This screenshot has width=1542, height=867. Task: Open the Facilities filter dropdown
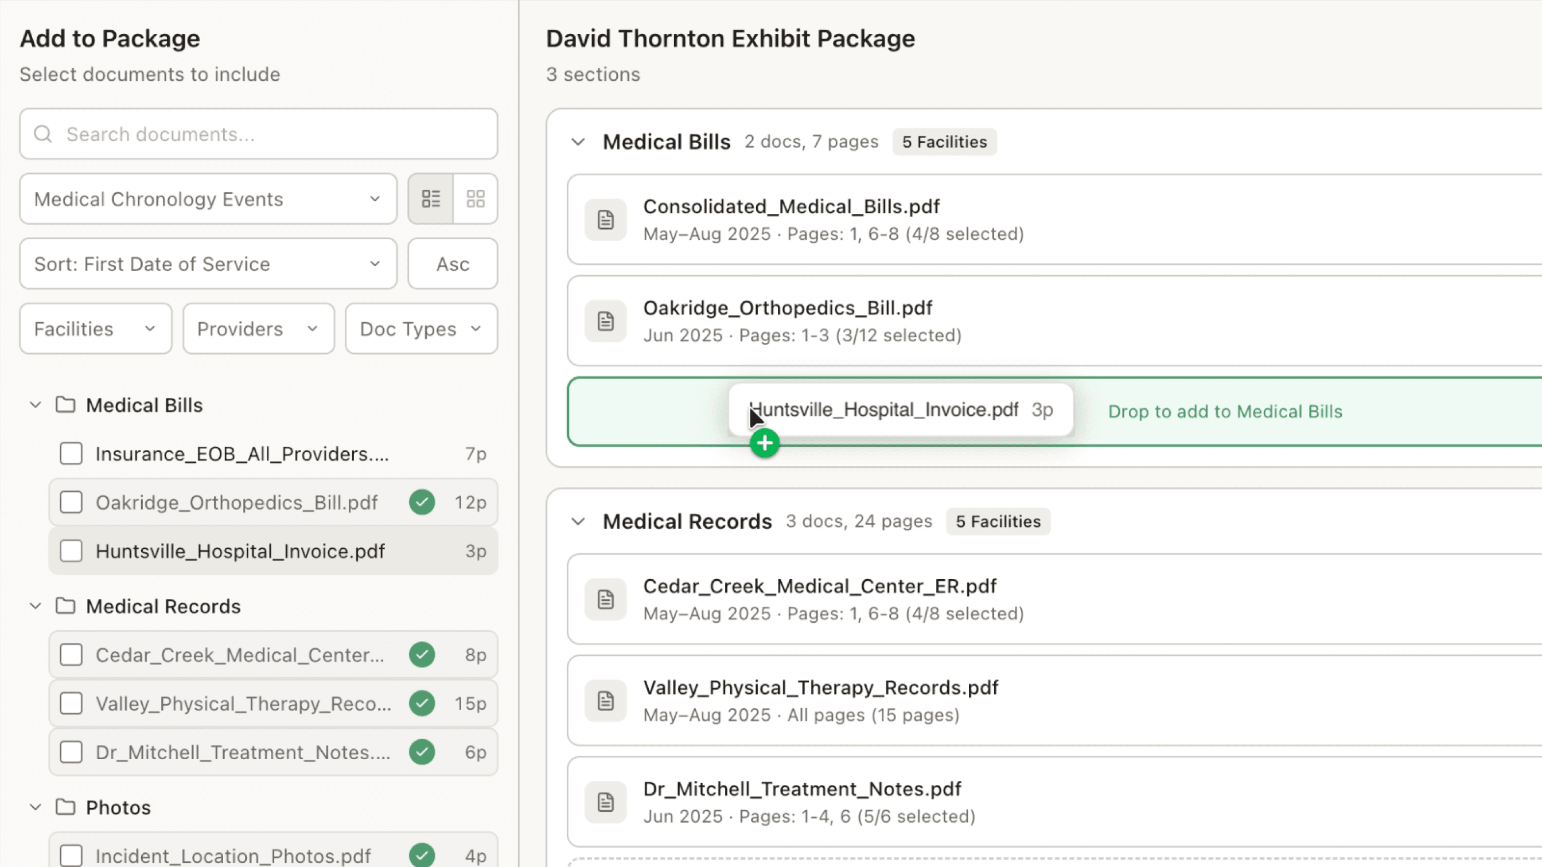pos(96,329)
